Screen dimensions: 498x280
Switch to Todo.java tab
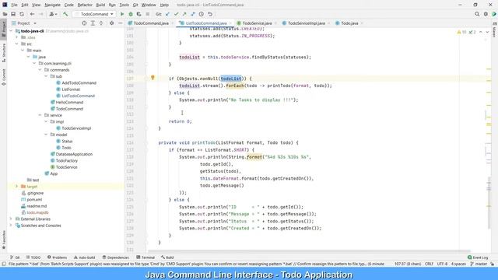coord(349,23)
